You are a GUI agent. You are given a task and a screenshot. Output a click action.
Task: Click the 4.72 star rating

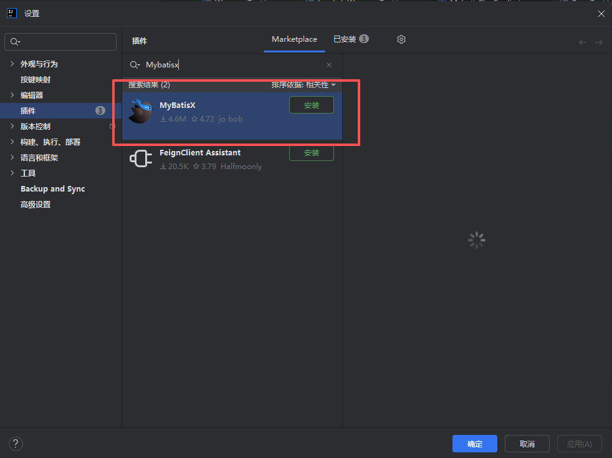(203, 119)
